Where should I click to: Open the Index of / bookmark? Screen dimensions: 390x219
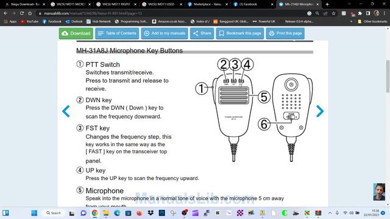pyautogui.click(x=200, y=22)
